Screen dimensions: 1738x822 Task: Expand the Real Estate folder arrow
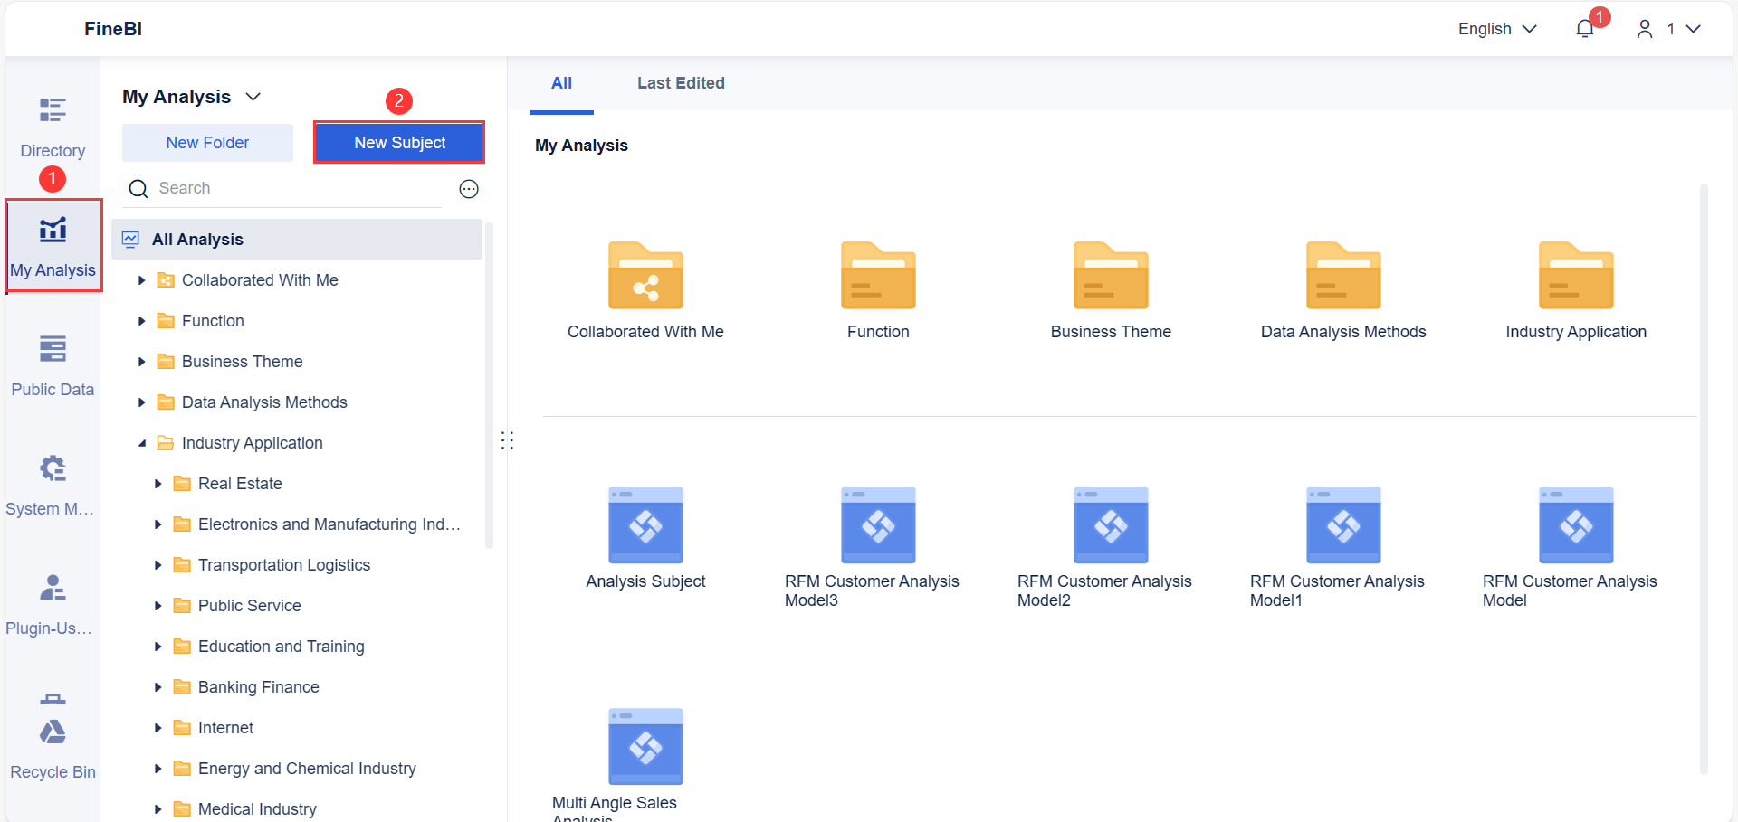coord(158,484)
